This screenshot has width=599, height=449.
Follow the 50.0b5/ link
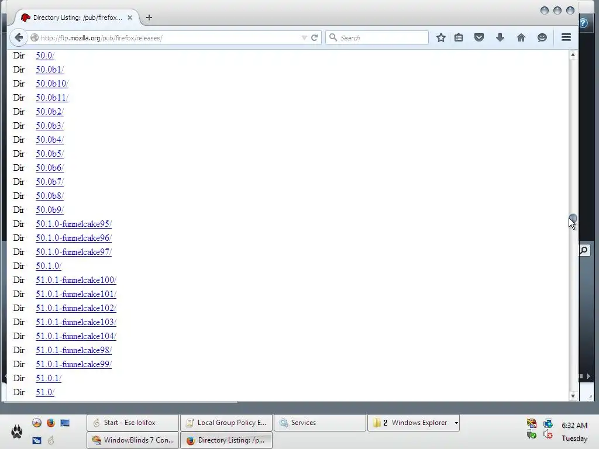(50, 154)
